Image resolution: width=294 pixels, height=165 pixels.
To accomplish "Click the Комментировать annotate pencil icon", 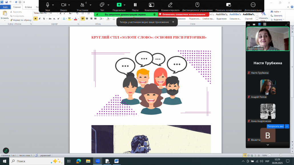I will [x=170, y=5].
